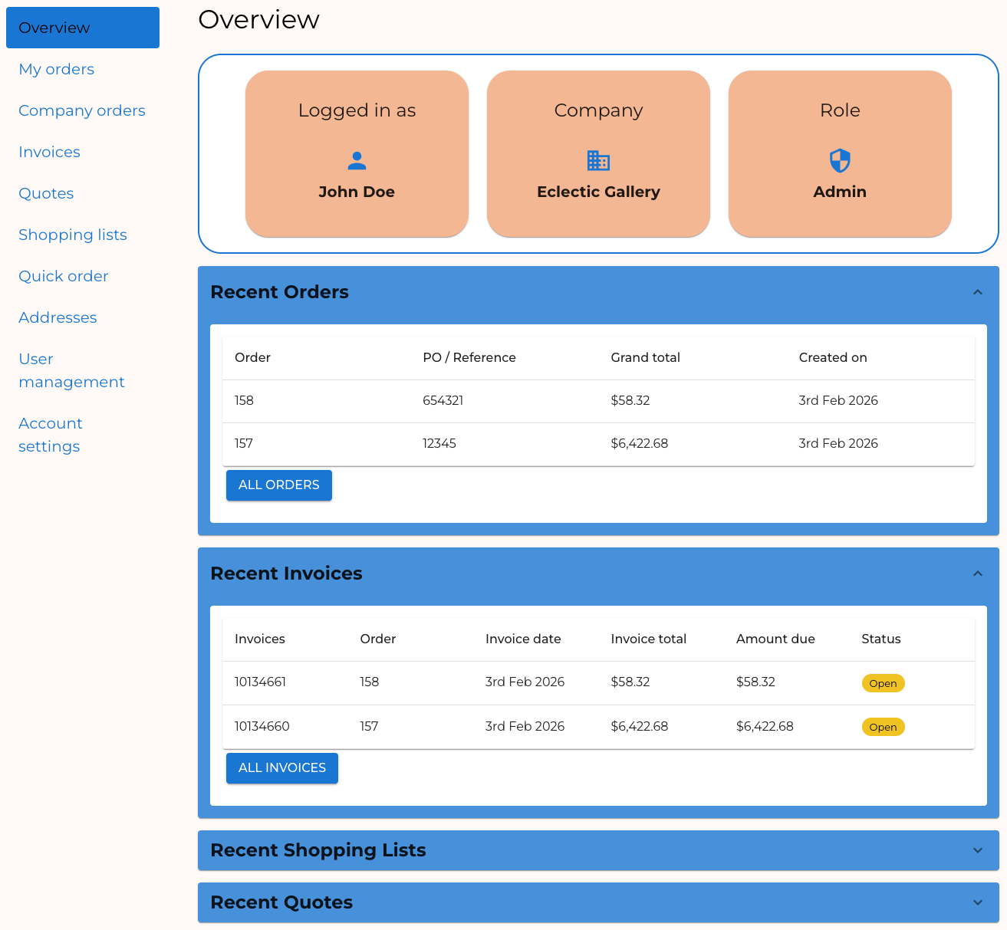Select Quick order in navigation

coord(64,276)
